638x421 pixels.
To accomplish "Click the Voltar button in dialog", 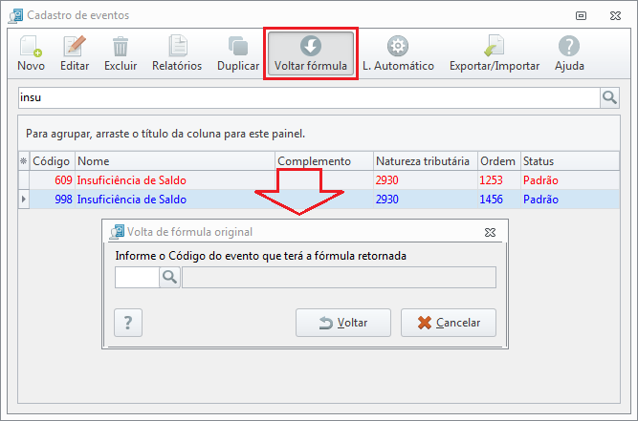I will pos(343,323).
